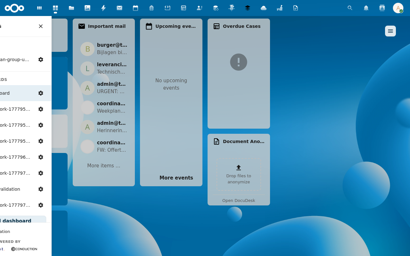This screenshot has height=256, width=410.
Task: Click the code brackets app icon
Action: click(168, 8)
